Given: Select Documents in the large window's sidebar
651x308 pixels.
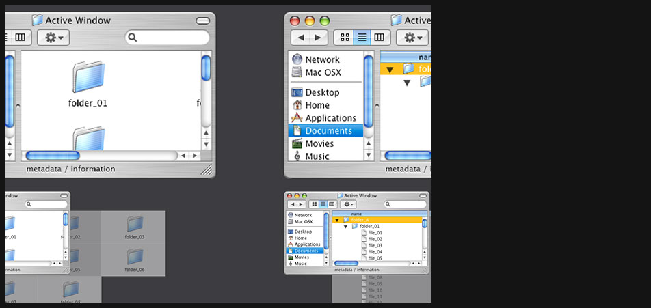Looking at the screenshot, I should click(328, 130).
